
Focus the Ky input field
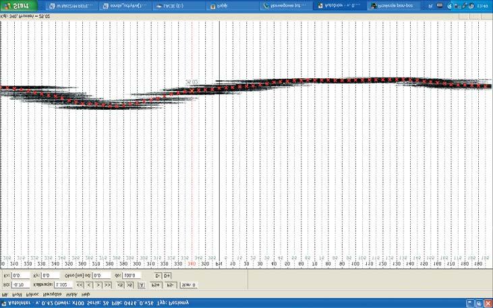[x=50, y=276]
